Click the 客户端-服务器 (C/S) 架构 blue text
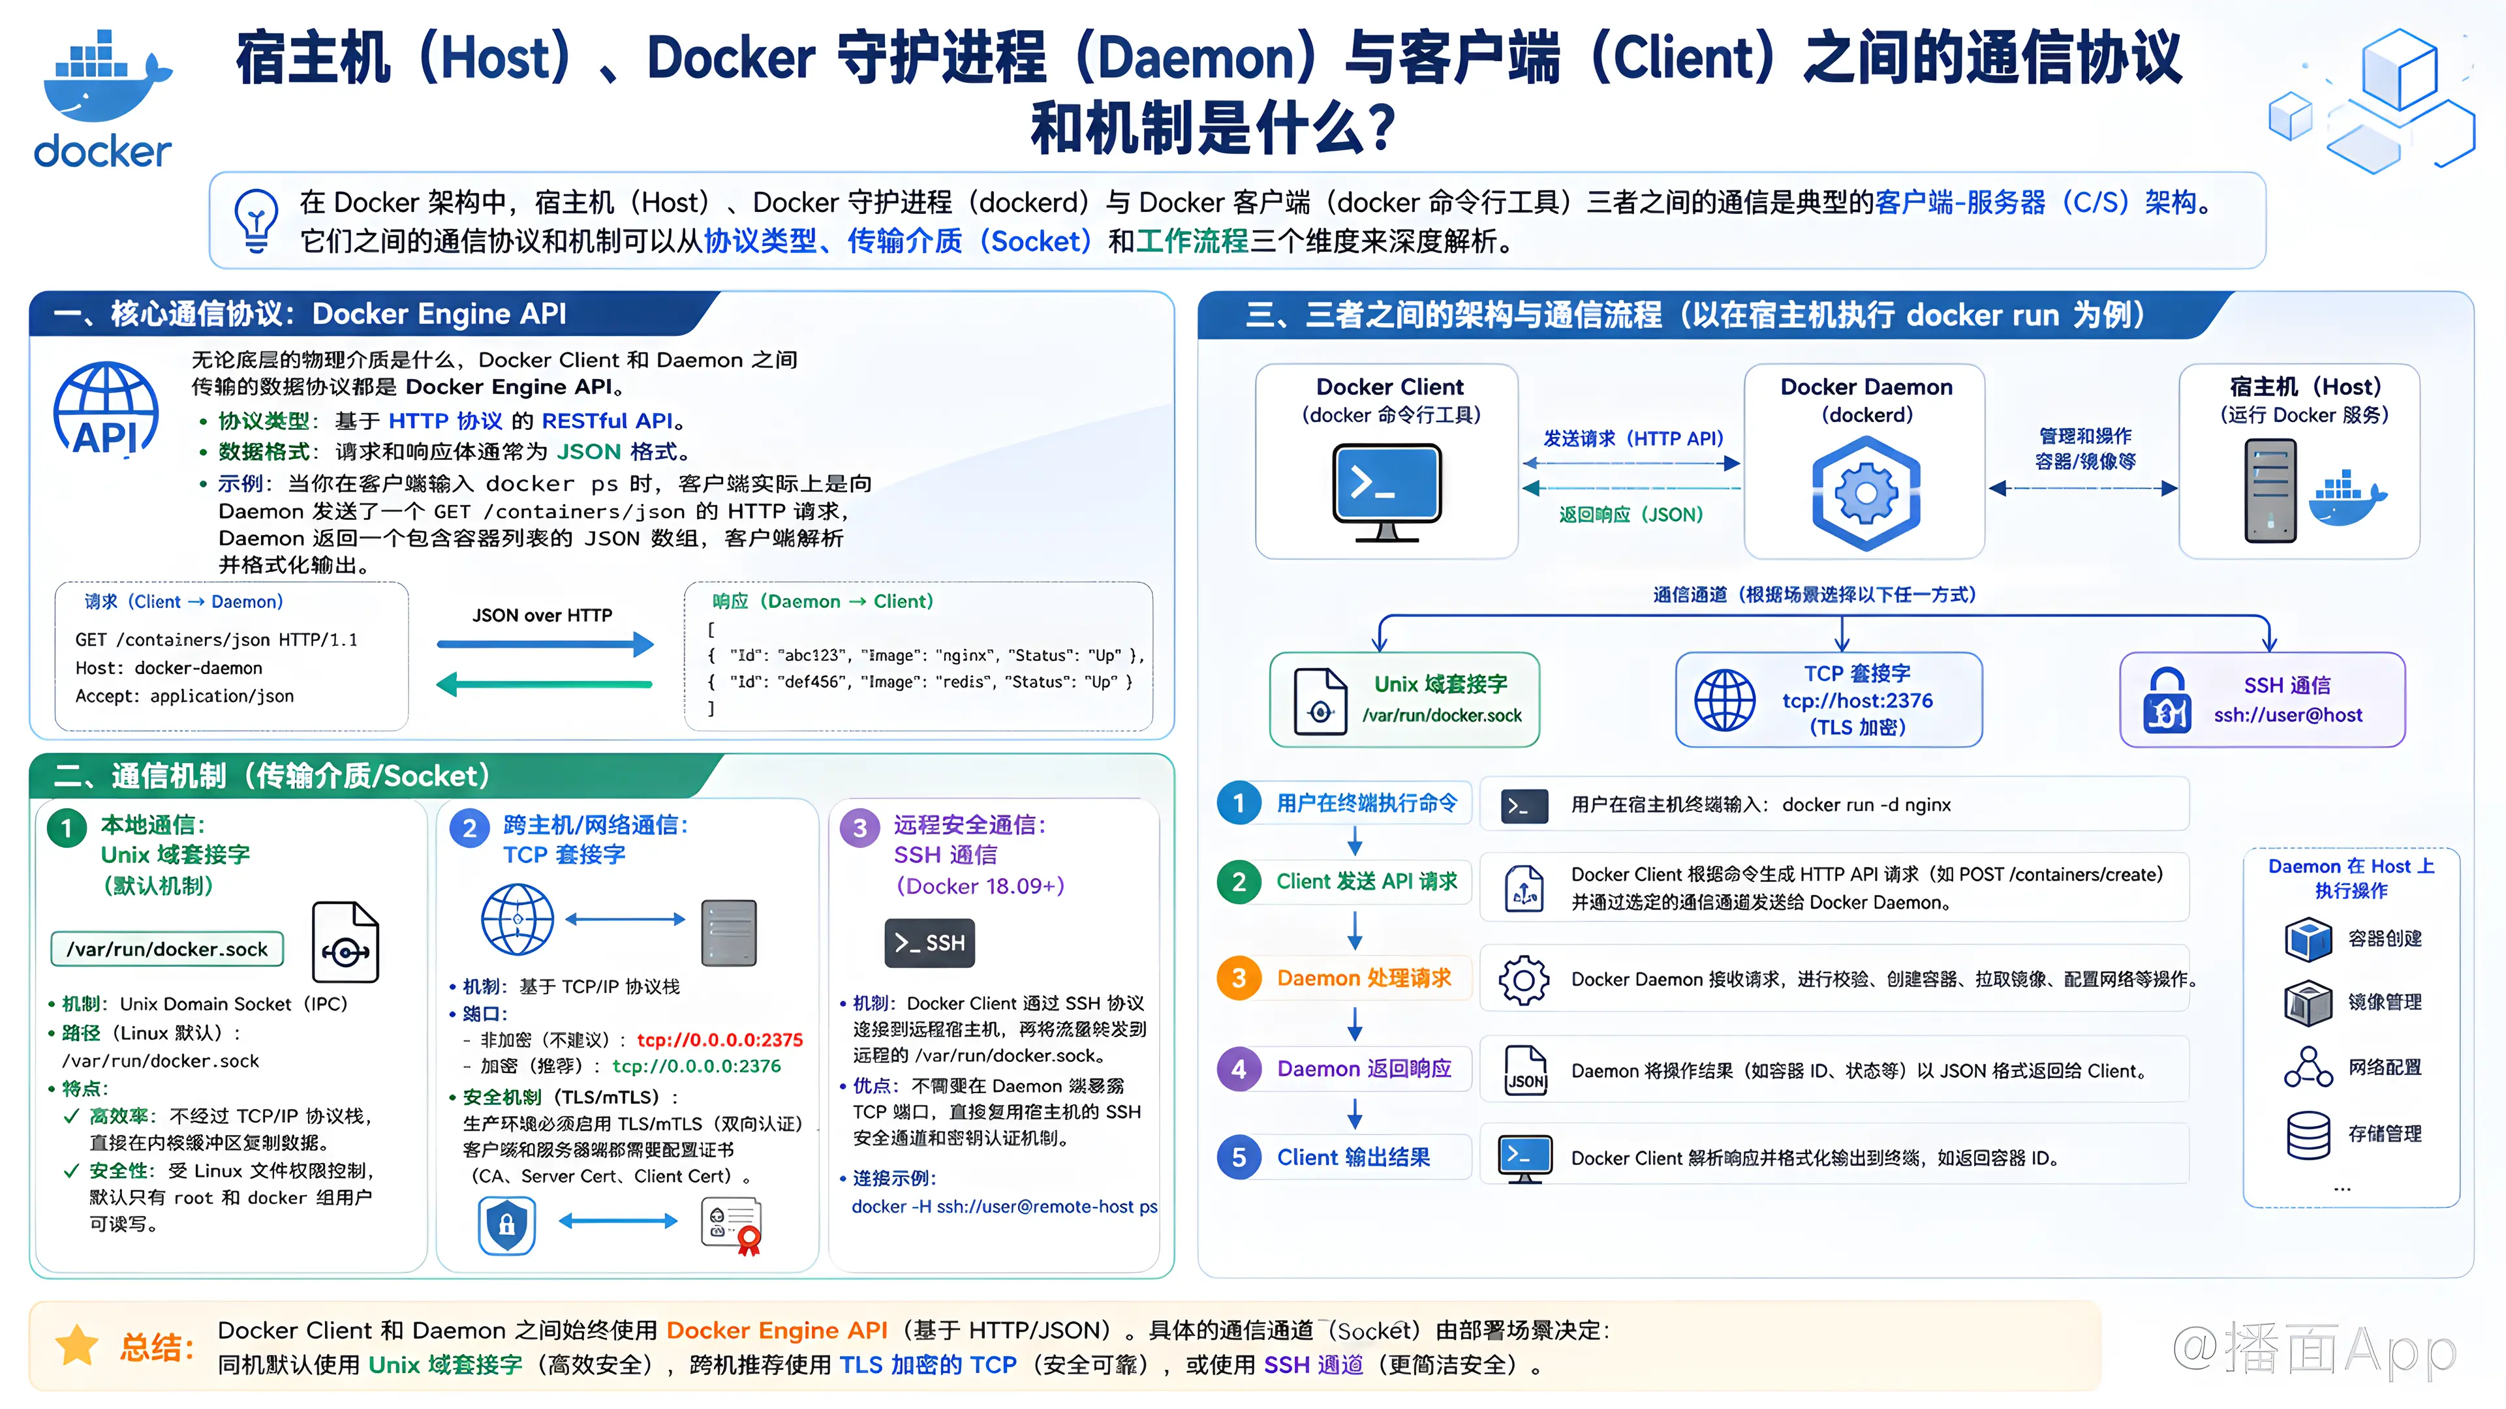This screenshot has width=2506, height=1409. point(2035,202)
